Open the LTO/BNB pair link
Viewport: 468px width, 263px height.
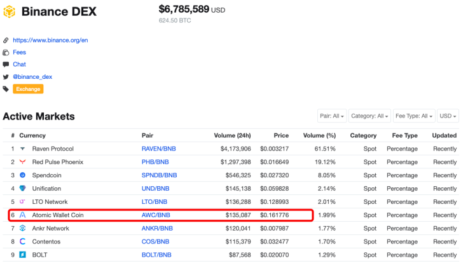click(x=155, y=201)
